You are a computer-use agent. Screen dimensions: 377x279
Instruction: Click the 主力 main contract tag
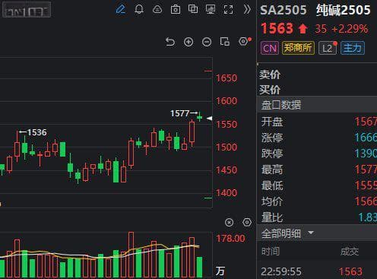point(353,48)
